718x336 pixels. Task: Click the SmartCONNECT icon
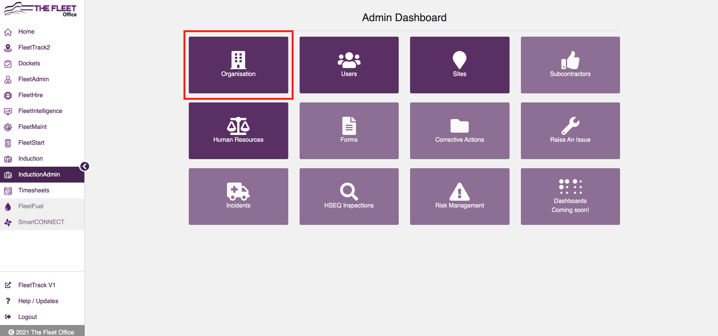8,223
